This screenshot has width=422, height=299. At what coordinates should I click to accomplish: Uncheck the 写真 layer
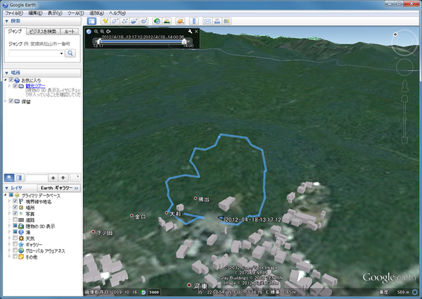(x=15, y=213)
